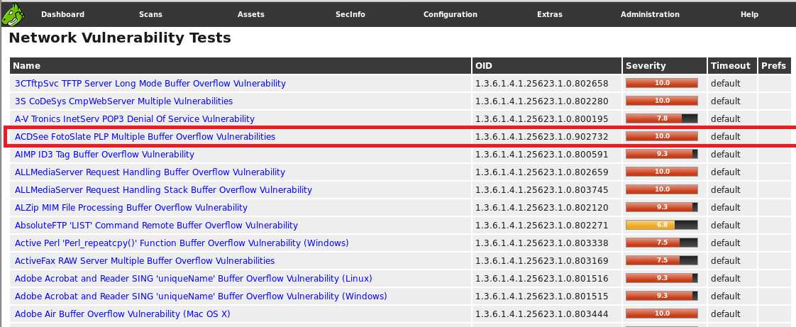
Task: Open 3CTftpSvc TFTP Server Long Mode link
Action: coord(150,83)
